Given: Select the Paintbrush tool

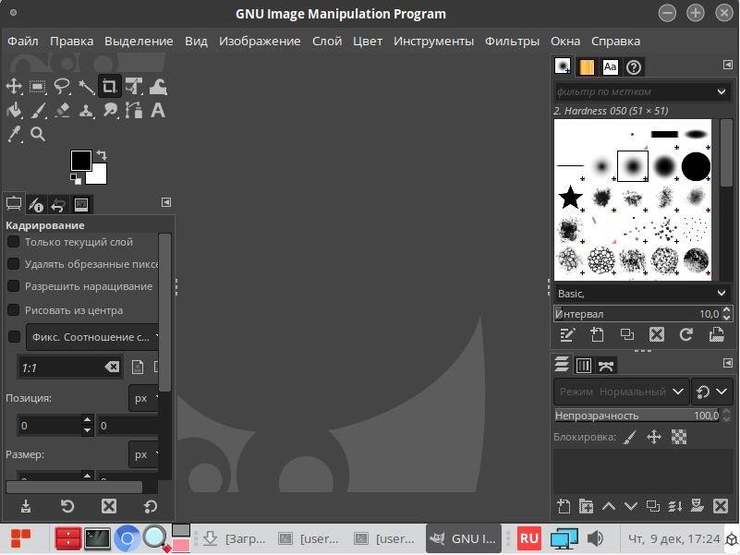Looking at the screenshot, I should click(x=38, y=111).
